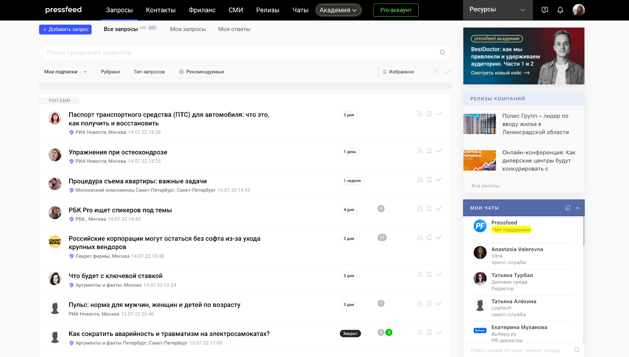Open the Академия dropdown menu

(338, 10)
